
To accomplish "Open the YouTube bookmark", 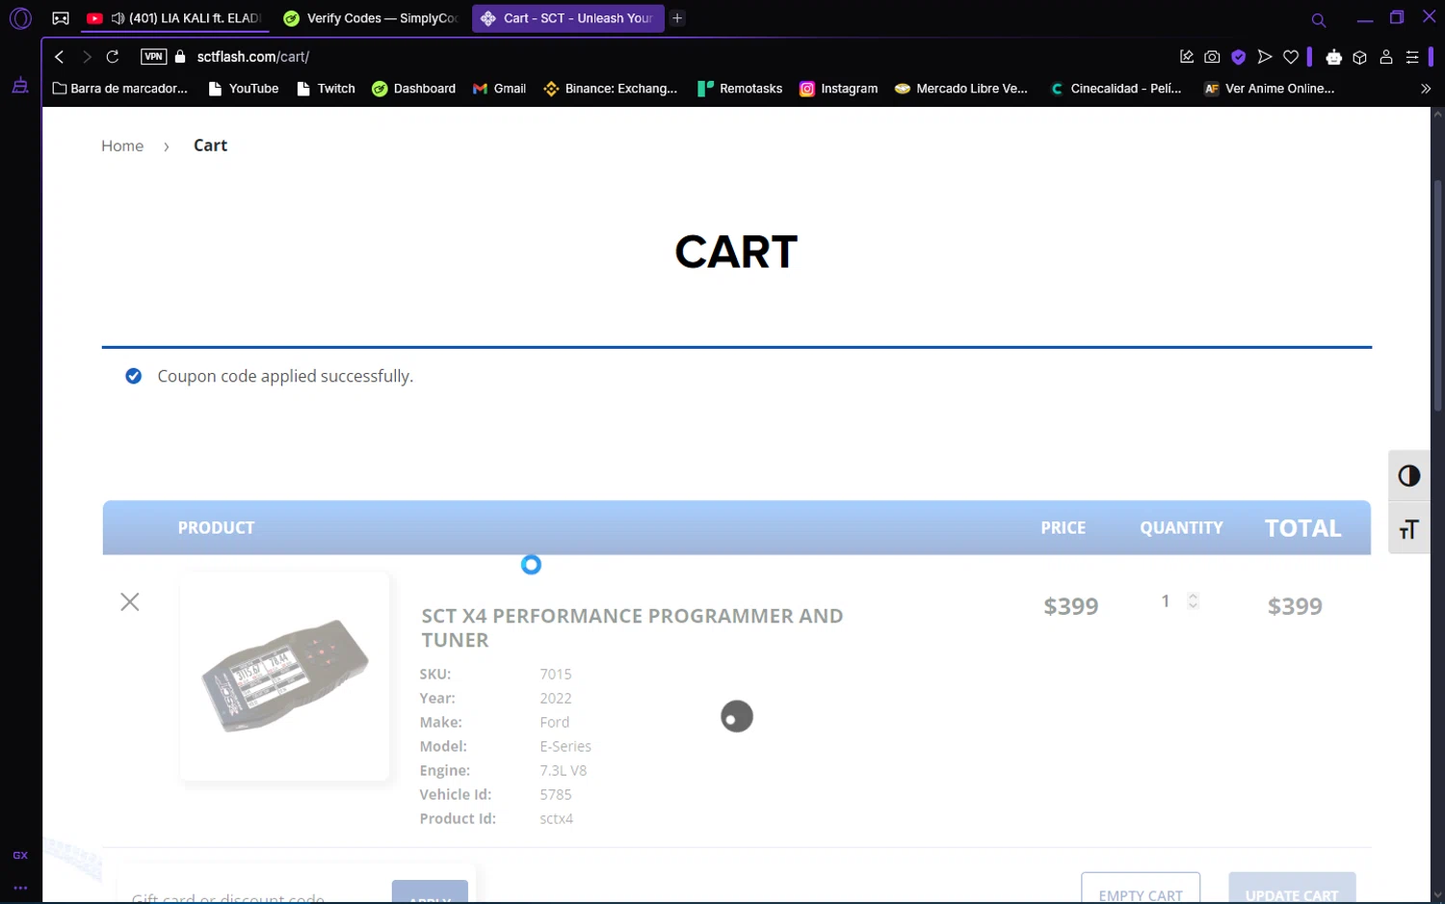I will point(244,89).
